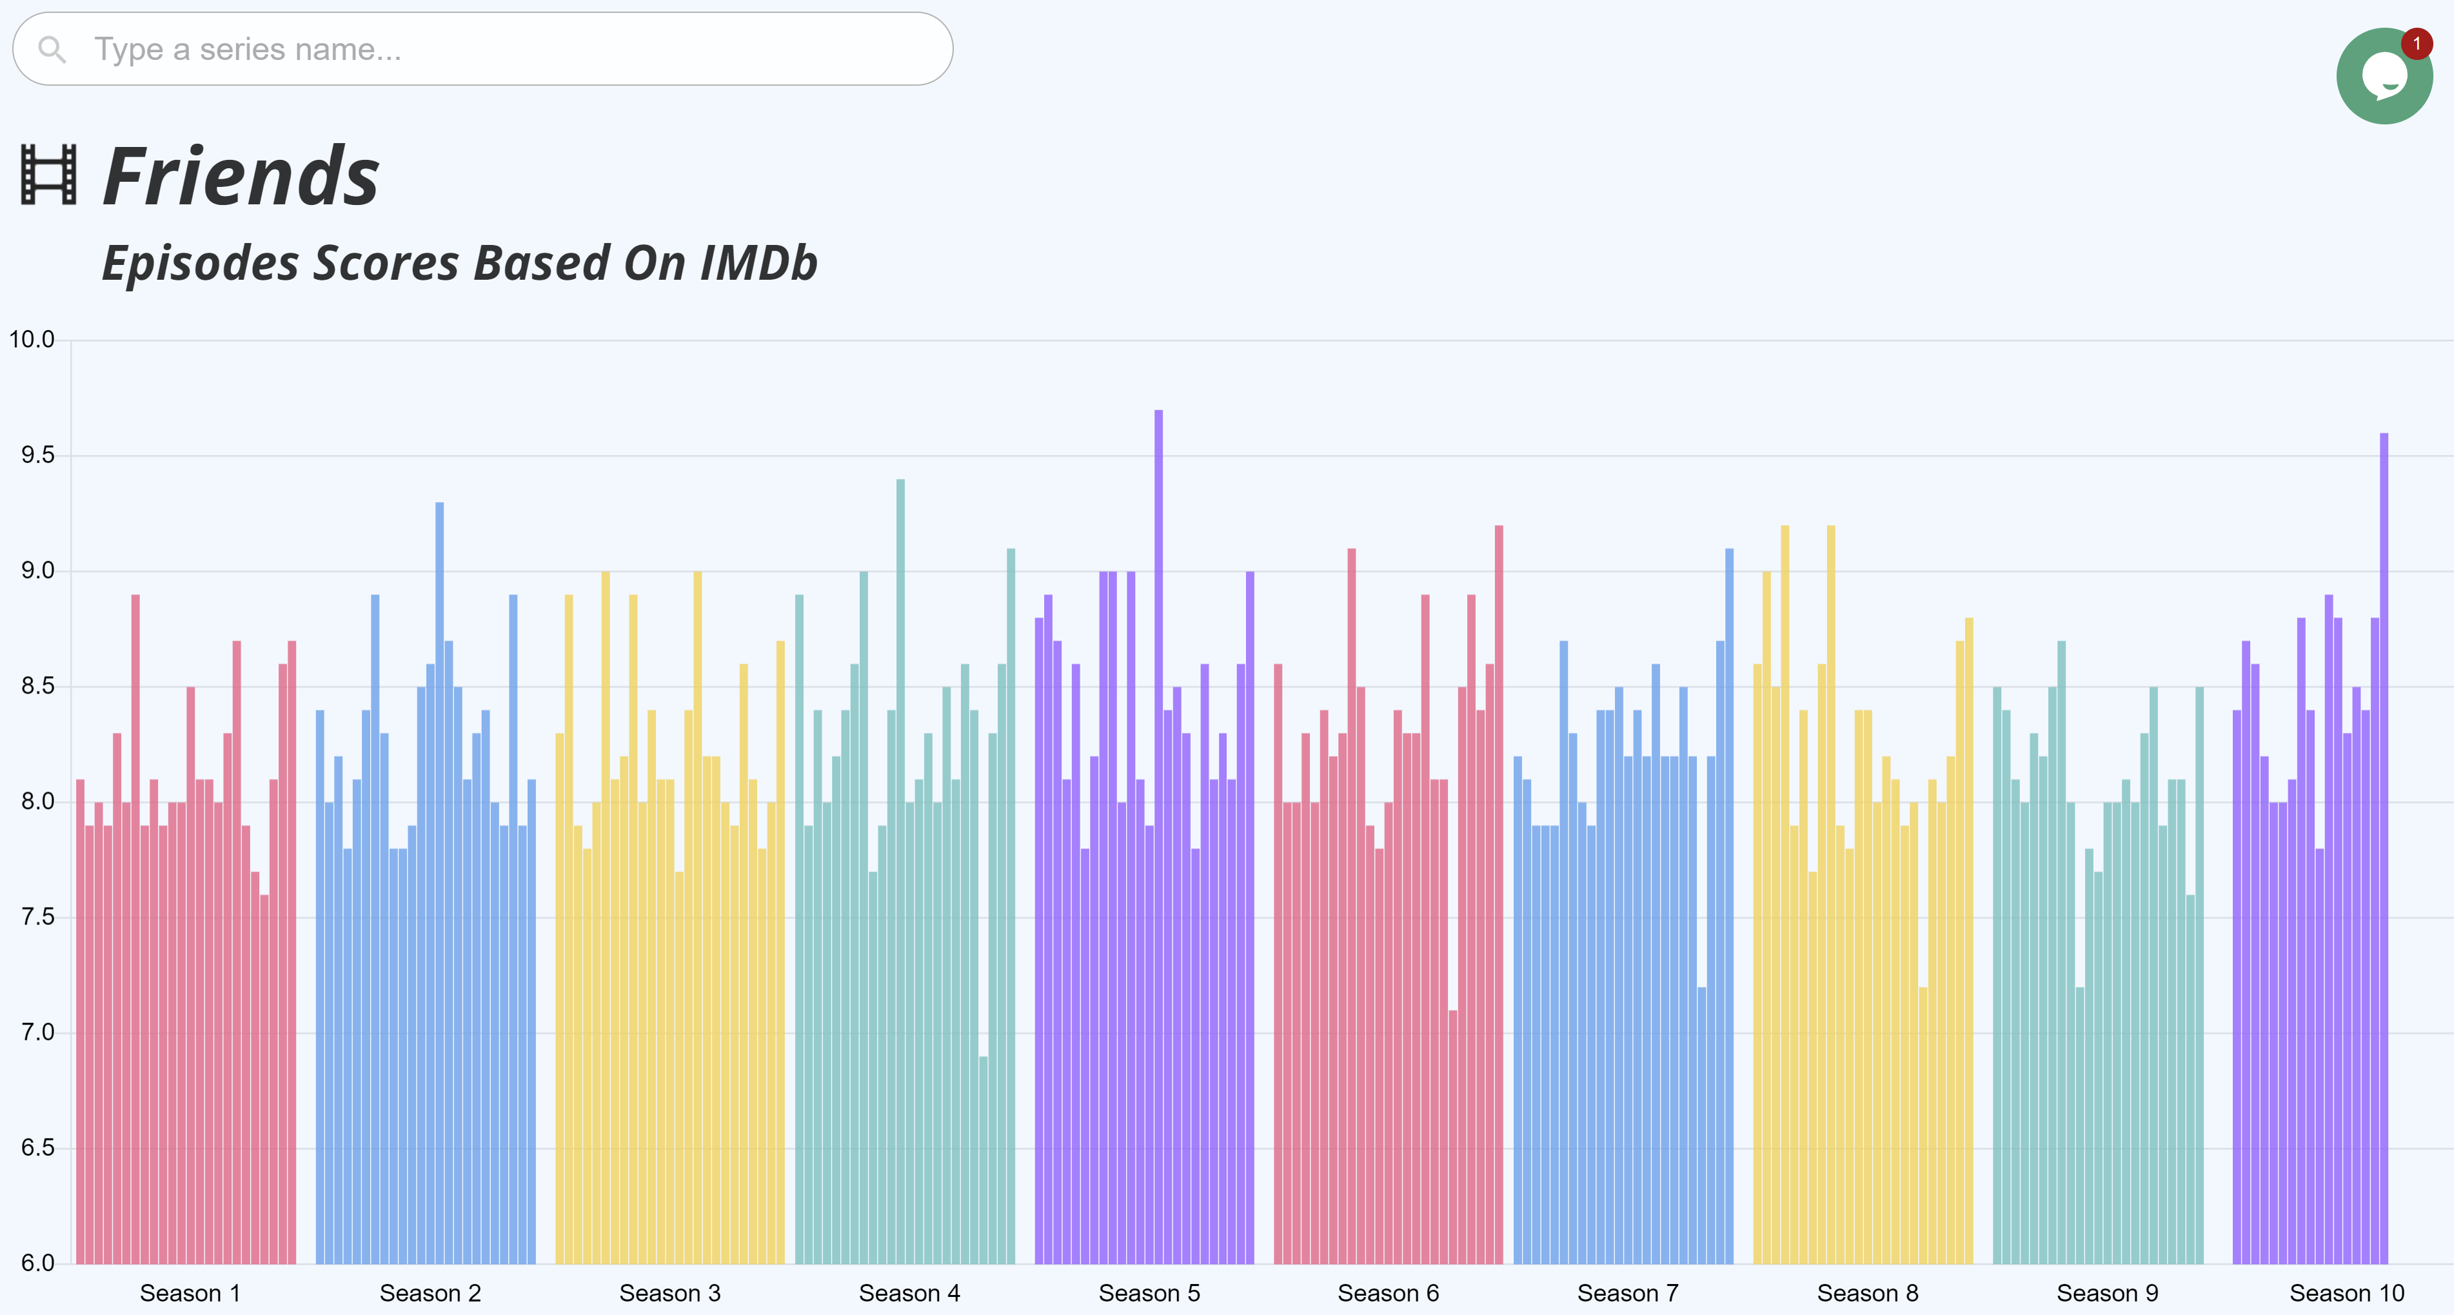Click the Season 7 axis label
The image size is (2454, 1315).
[1628, 1293]
